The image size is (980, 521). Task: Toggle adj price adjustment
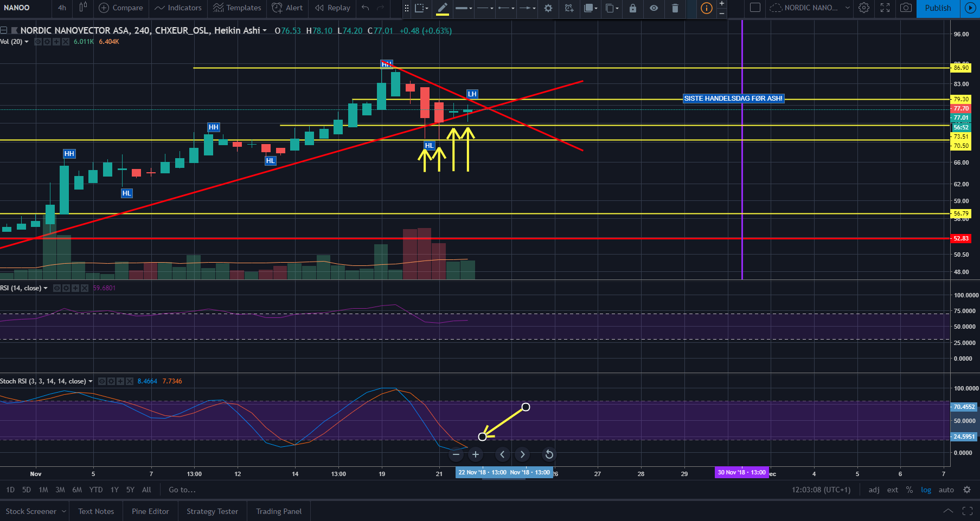click(874, 490)
